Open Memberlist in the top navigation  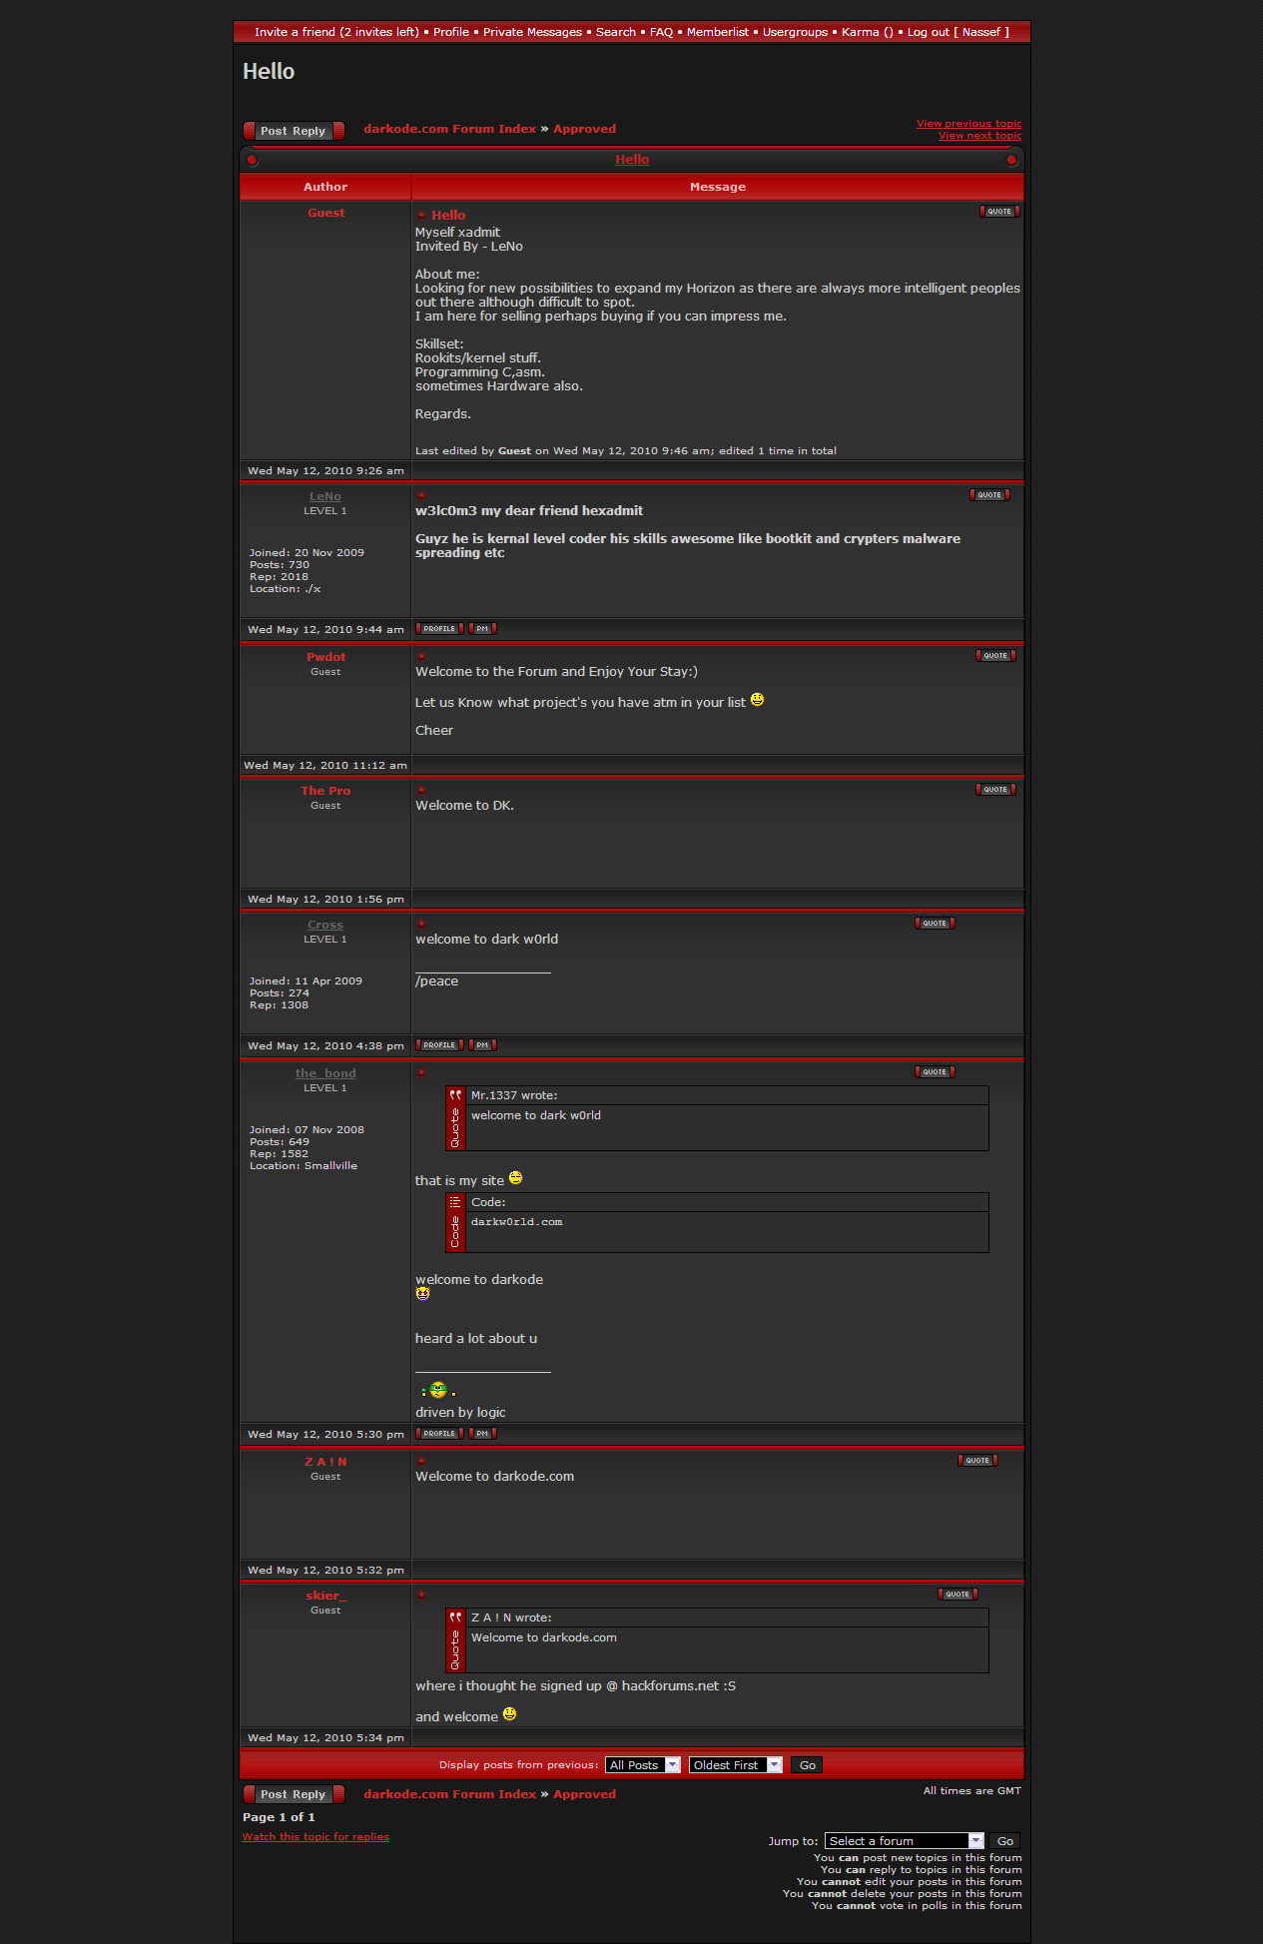coord(717,32)
